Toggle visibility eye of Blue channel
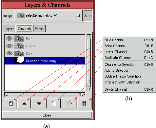Viewport: 156px width, 128px height. (x=9, y=53)
